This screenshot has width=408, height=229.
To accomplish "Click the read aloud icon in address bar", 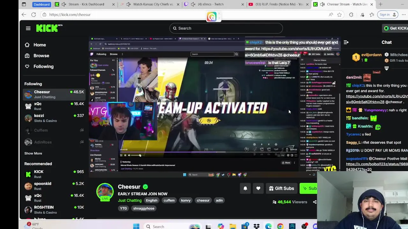I will pos(331,15).
